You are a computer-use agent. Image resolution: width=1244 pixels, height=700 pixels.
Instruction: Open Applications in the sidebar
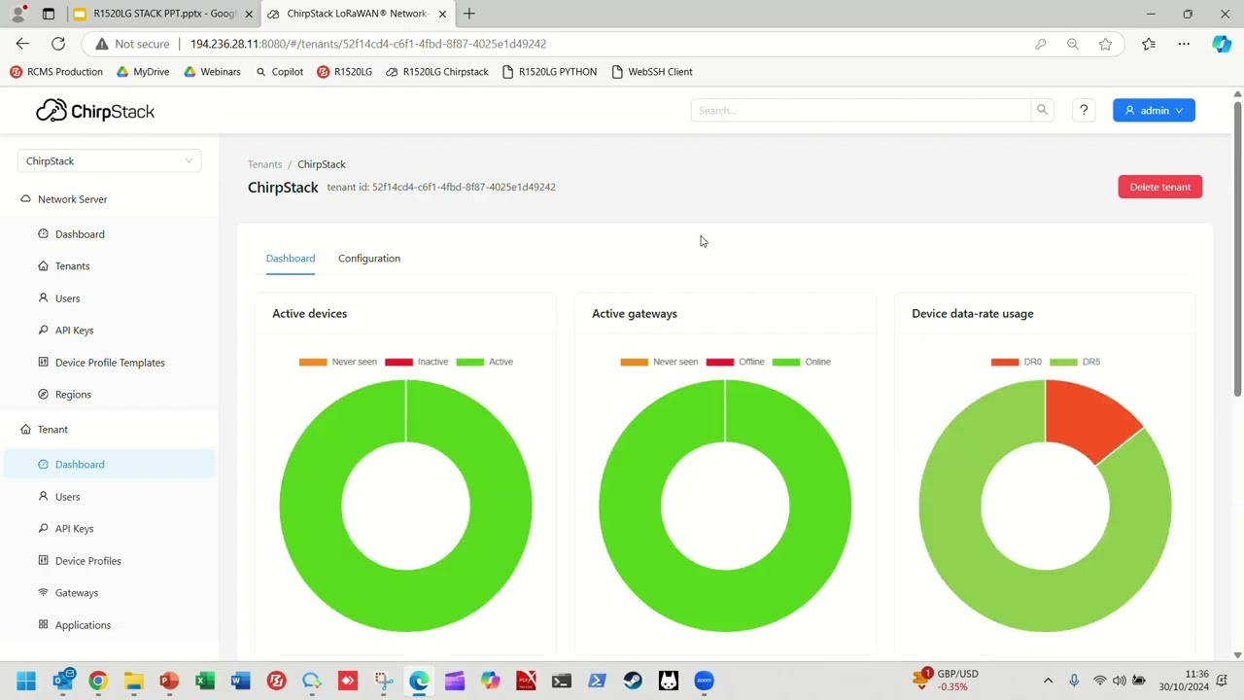pyautogui.click(x=83, y=625)
